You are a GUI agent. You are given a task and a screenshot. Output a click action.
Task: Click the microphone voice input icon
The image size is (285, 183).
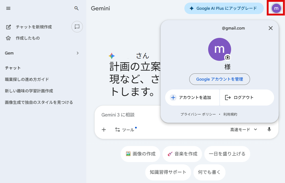(x=269, y=129)
